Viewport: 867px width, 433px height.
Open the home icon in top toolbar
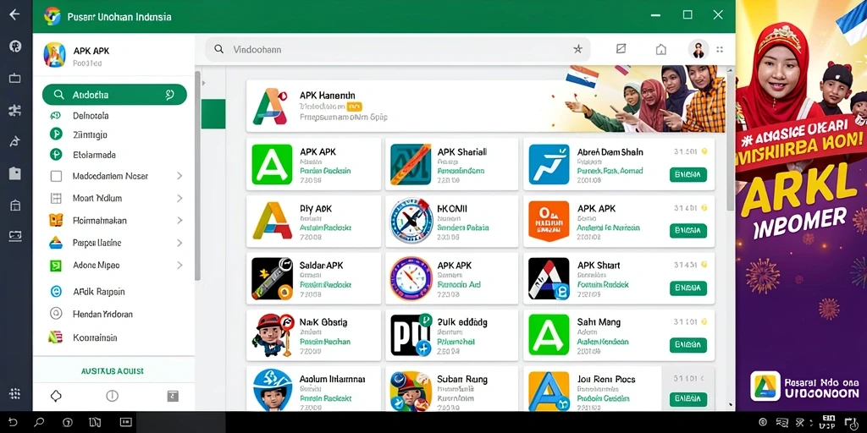pos(660,50)
